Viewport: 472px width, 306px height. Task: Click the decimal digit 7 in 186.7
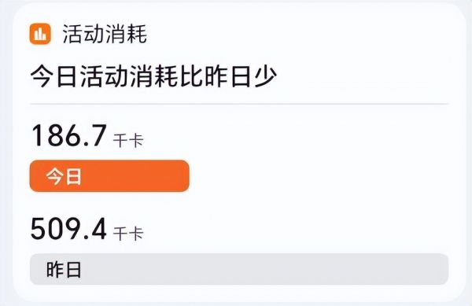pyautogui.click(x=98, y=136)
